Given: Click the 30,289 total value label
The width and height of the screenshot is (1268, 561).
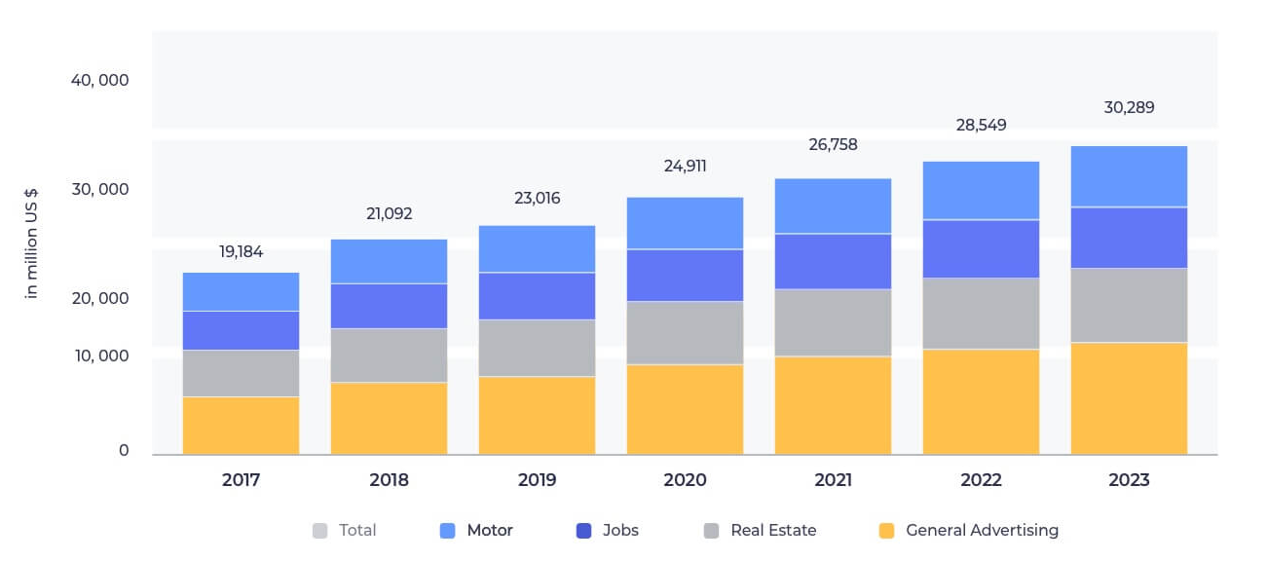Looking at the screenshot, I should pyautogui.click(x=1129, y=107).
